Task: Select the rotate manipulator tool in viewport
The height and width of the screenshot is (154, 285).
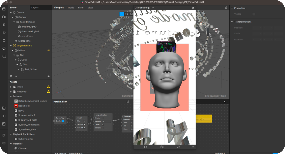Action: click(126, 14)
